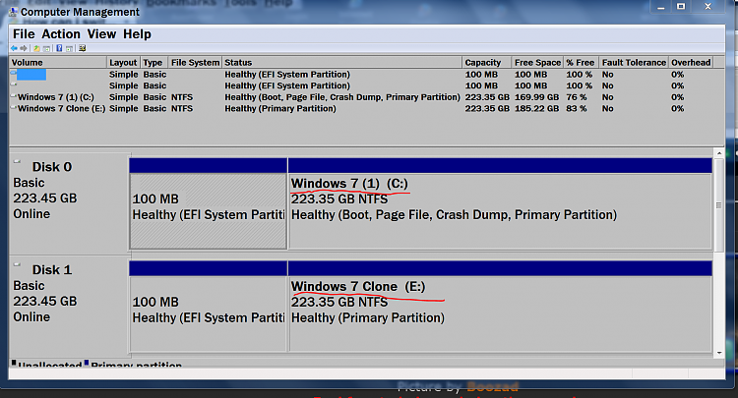Screen dimensions: 738x398
Task: Click status 'Healthy (Boot, Page File, Crash Dump, Primary Partition)' in list
Action: [342, 97]
